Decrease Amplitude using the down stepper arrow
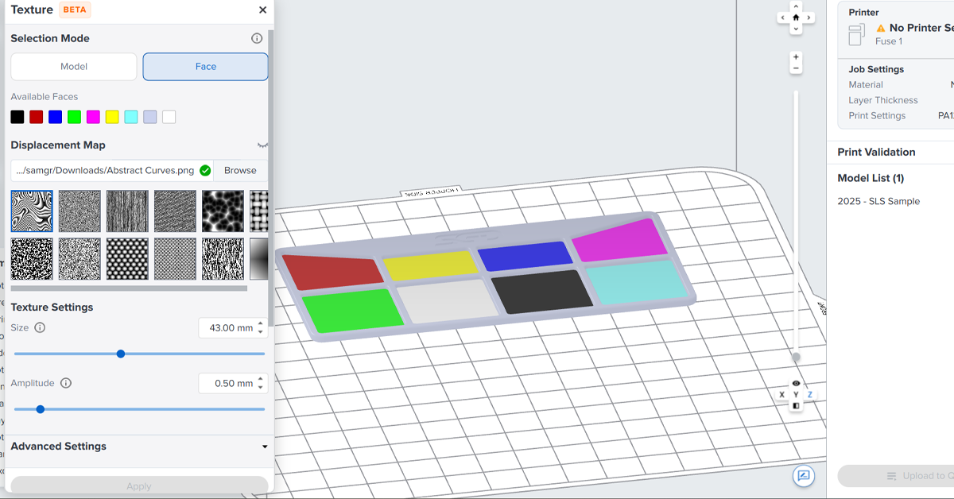This screenshot has height=499, width=954. click(261, 388)
